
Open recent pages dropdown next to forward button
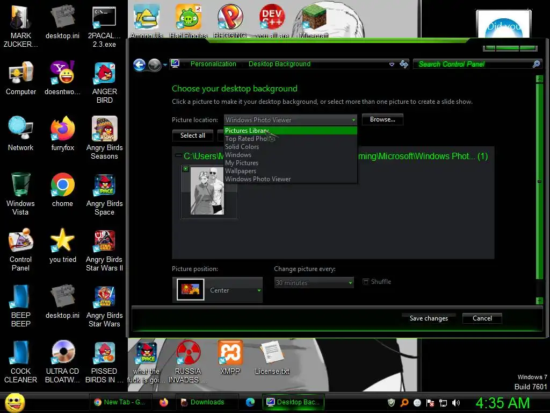coord(165,65)
